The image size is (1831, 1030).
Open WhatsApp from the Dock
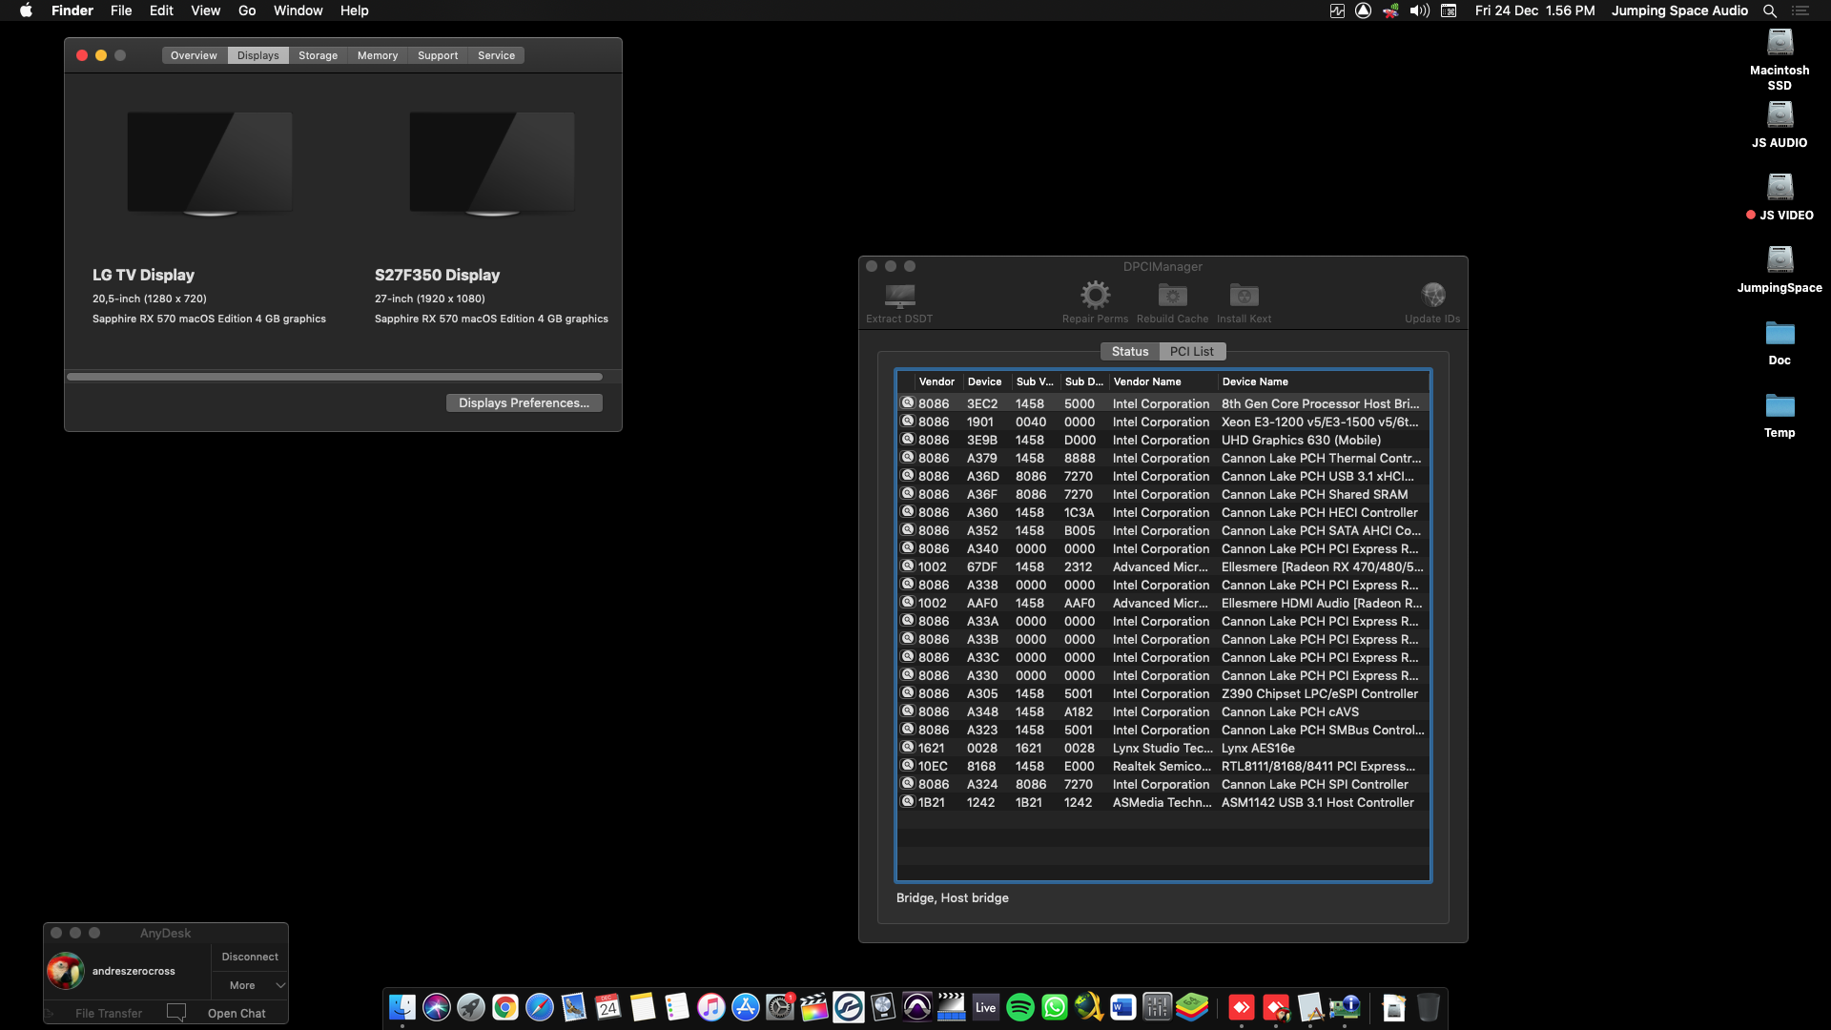[x=1054, y=1007]
